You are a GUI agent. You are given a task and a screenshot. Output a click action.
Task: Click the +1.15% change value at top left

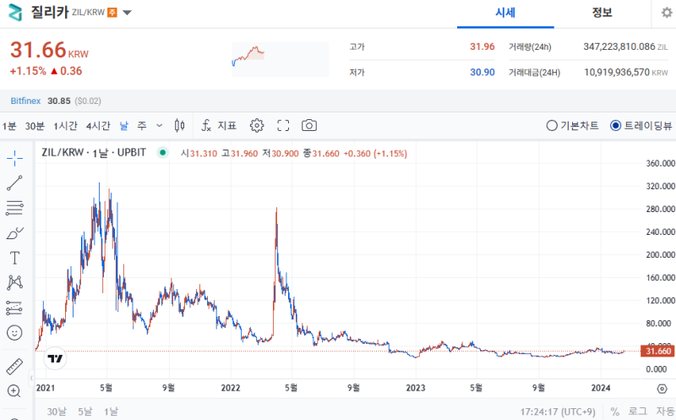click(x=28, y=71)
